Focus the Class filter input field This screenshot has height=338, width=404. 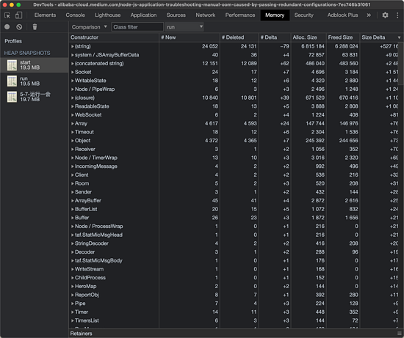pos(137,27)
